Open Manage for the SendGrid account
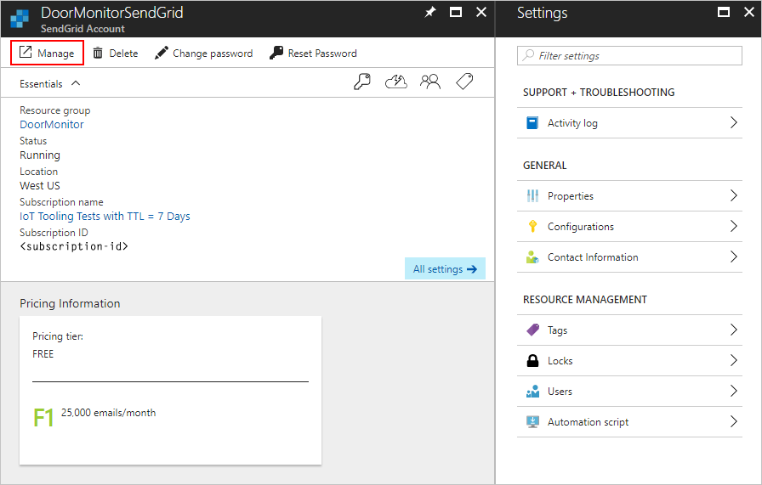The image size is (762, 485). click(x=48, y=53)
